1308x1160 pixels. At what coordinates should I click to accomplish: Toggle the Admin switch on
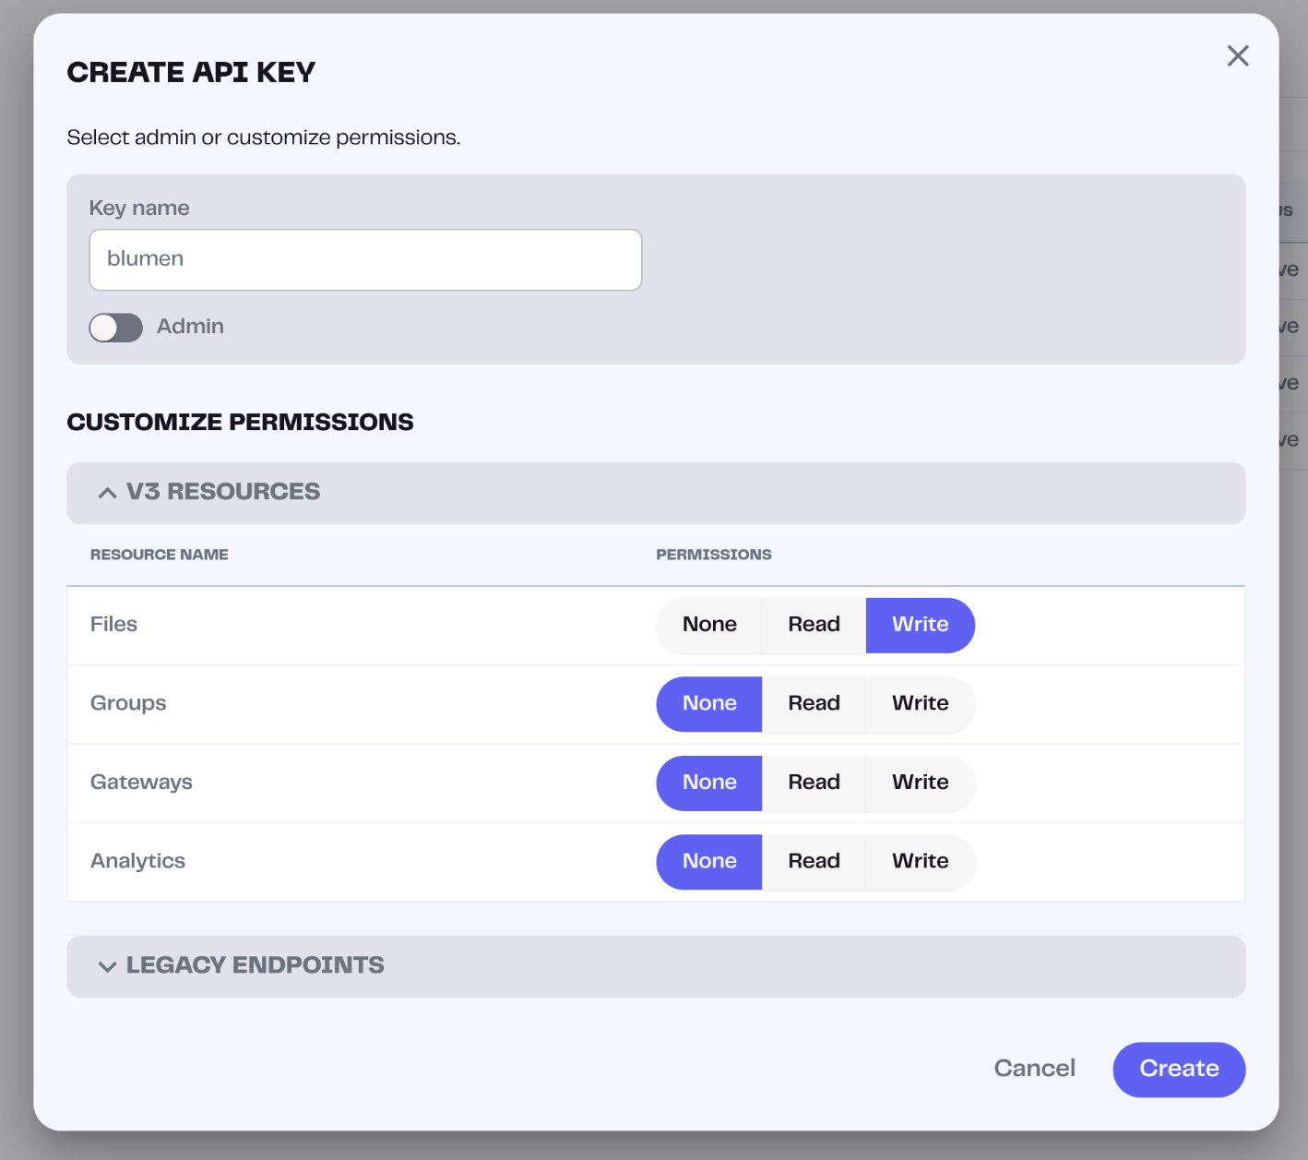tap(116, 328)
